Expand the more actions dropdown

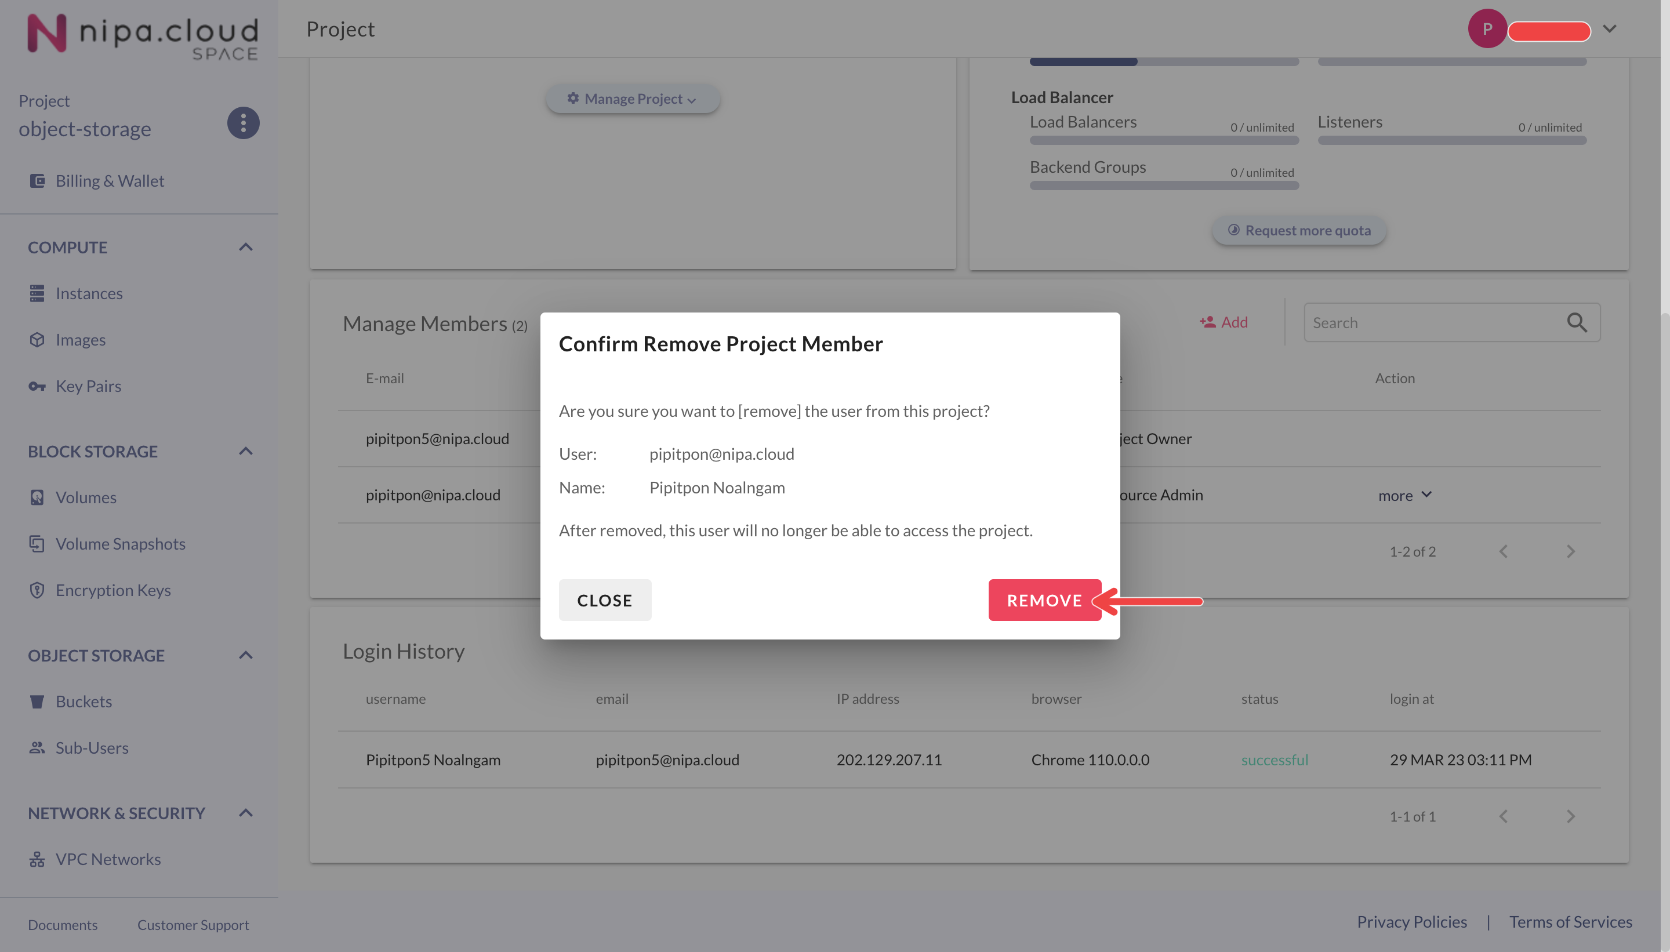[x=1404, y=496]
